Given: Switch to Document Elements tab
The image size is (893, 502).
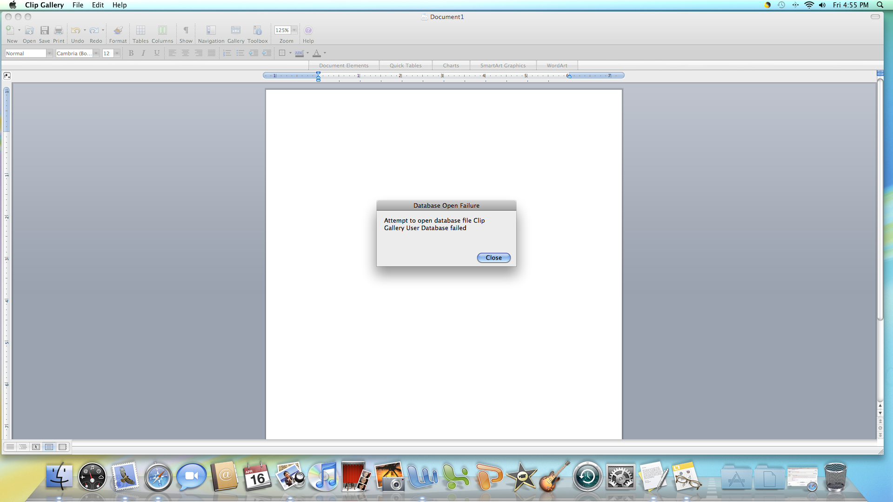Looking at the screenshot, I should 344,66.
